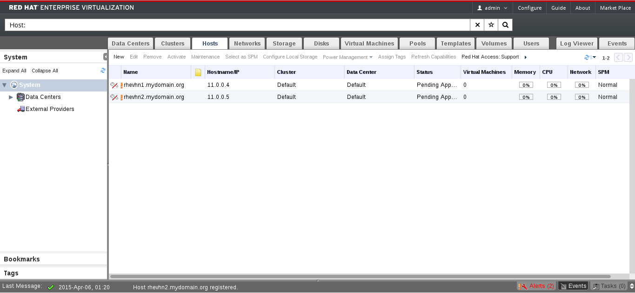
Task: Go to the previous page of hosts
Action: point(618,58)
